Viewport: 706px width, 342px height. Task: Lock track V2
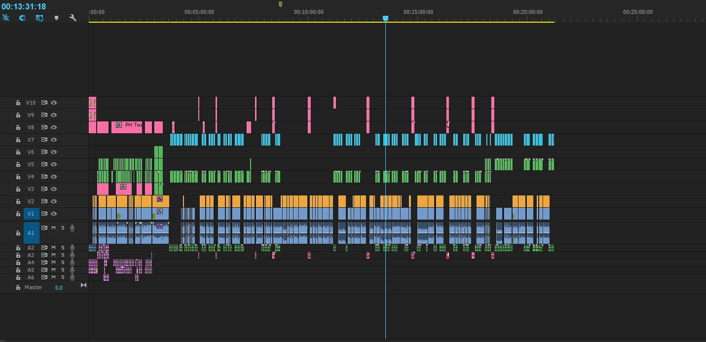(x=18, y=201)
